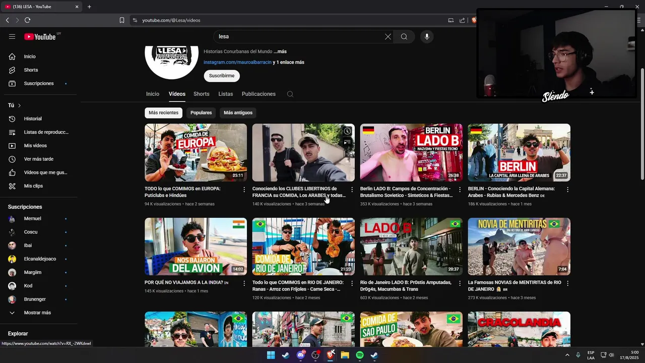Expand the Tú section chevron
This screenshot has height=363, width=645.
tap(19, 105)
